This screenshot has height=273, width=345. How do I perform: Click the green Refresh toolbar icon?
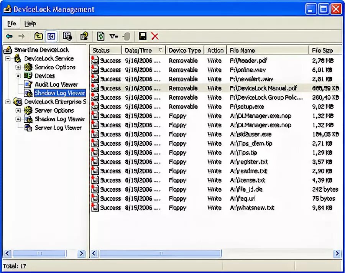point(101,36)
